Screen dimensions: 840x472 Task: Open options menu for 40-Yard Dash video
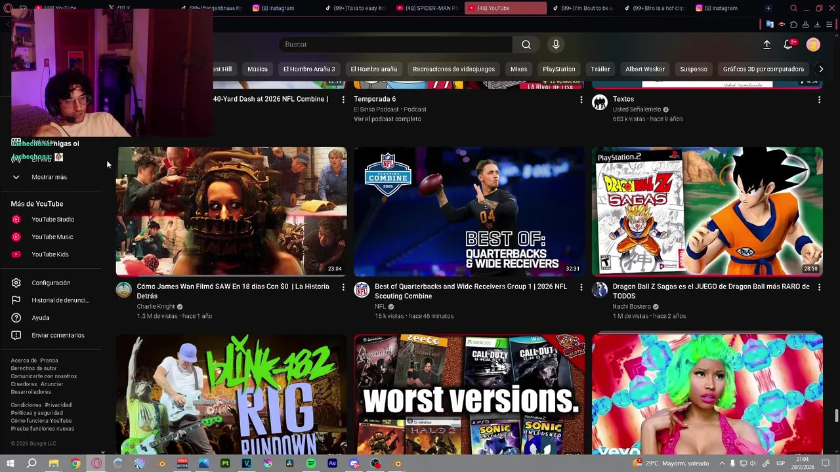[x=343, y=100]
